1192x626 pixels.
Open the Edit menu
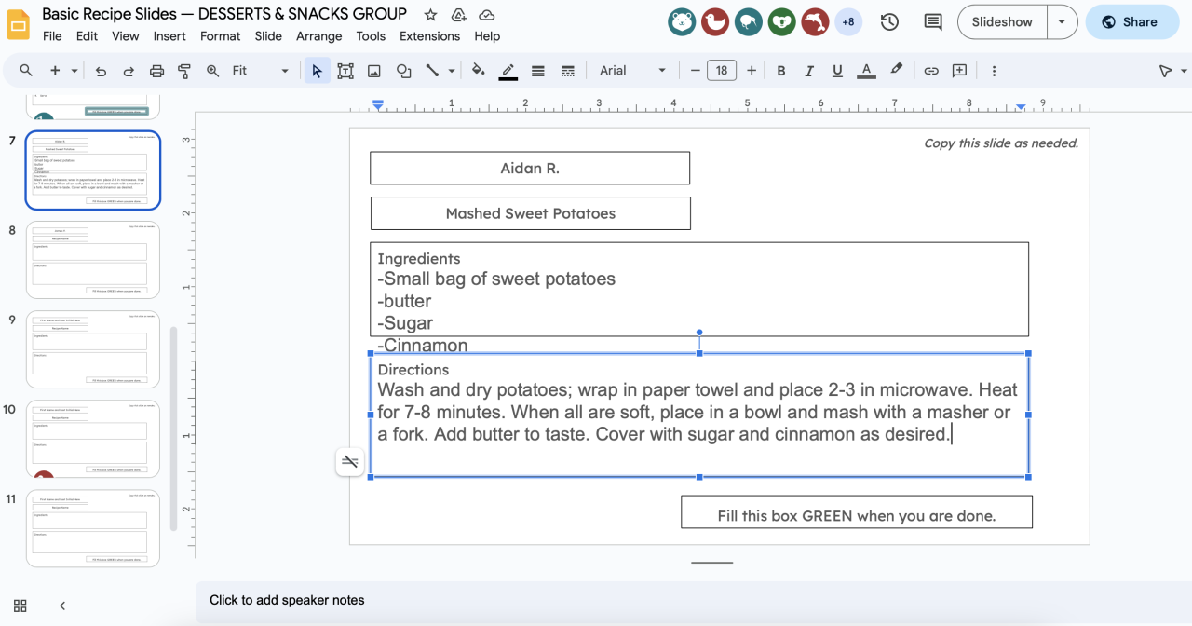(87, 36)
